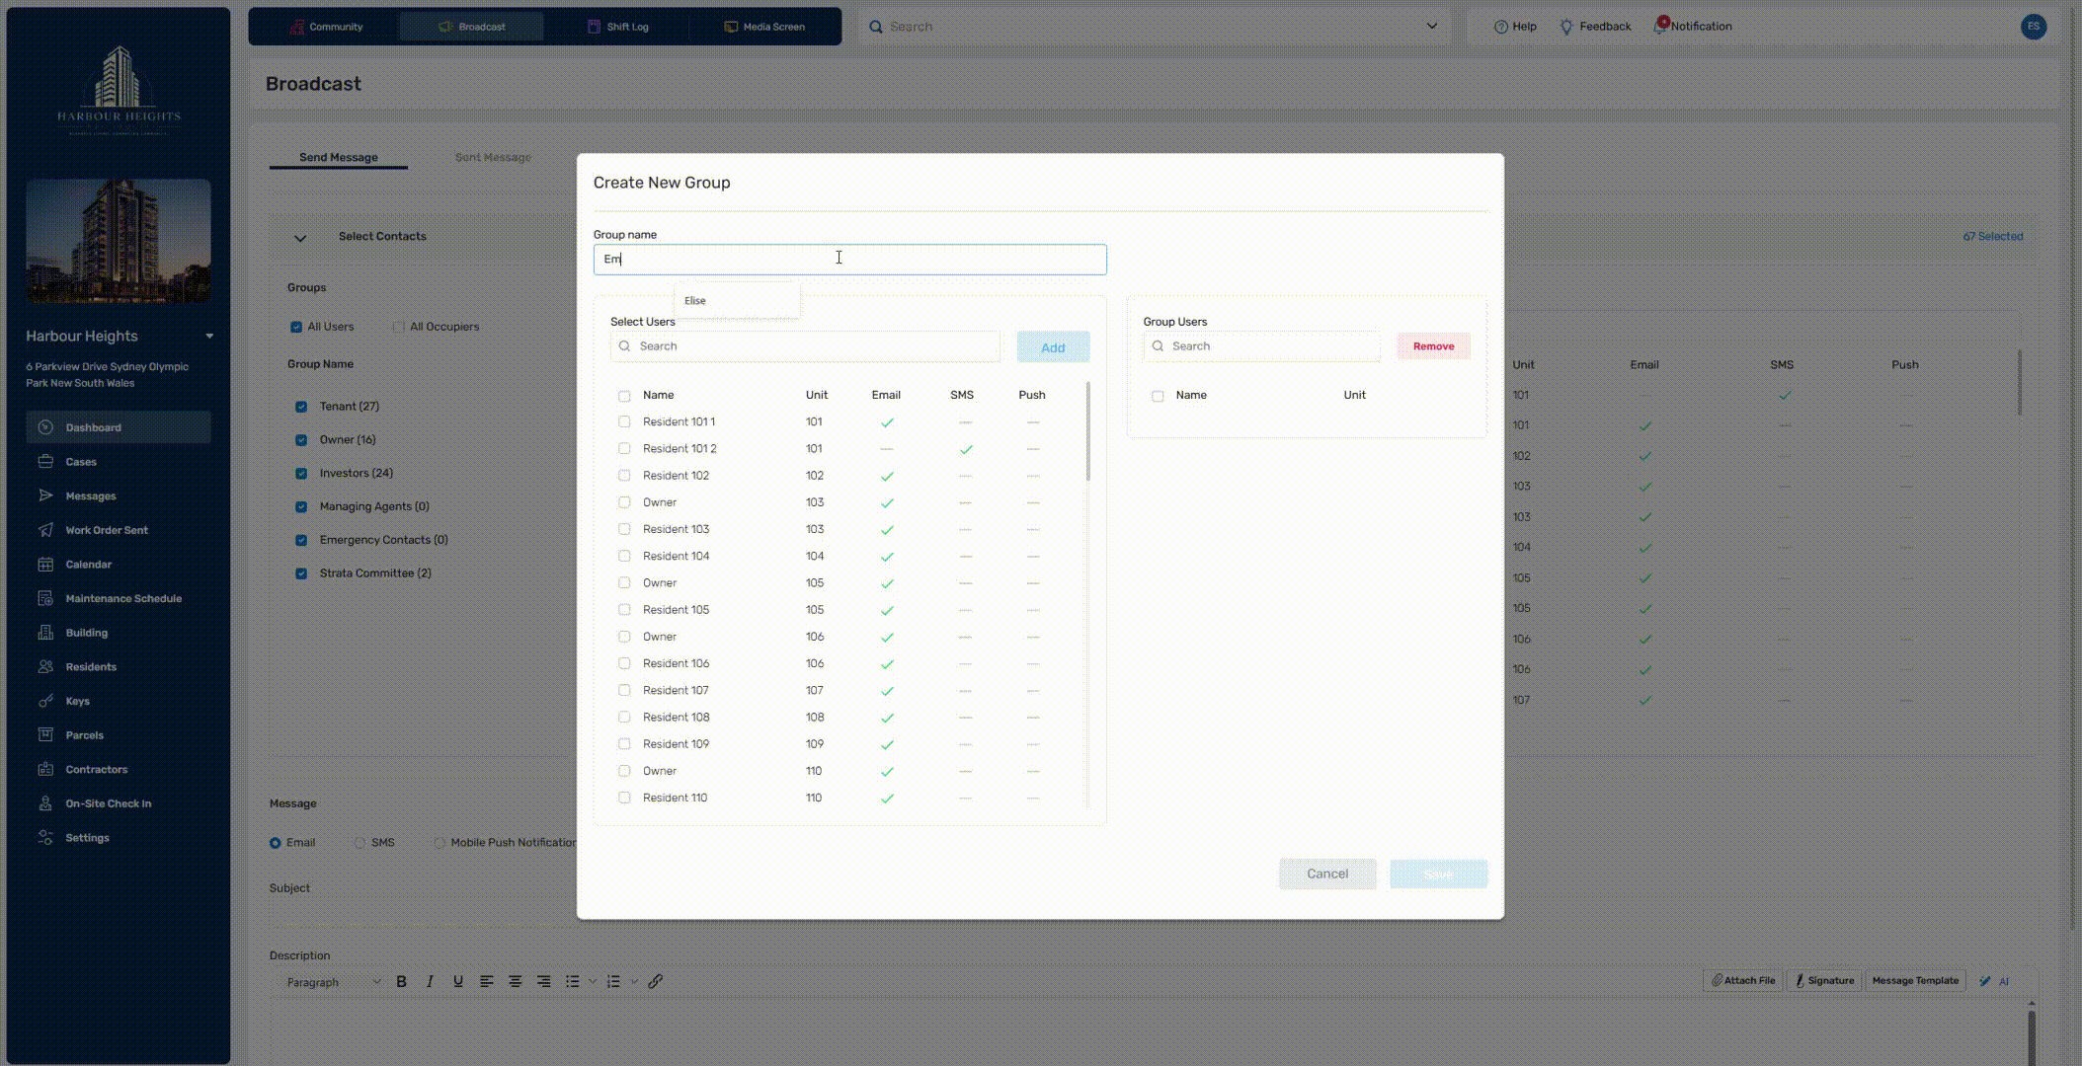Insert a bulleted list
The image size is (2082, 1066).
click(572, 981)
